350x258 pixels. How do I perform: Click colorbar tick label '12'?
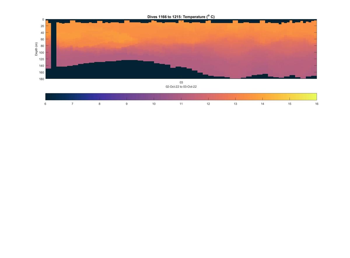(x=208, y=104)
